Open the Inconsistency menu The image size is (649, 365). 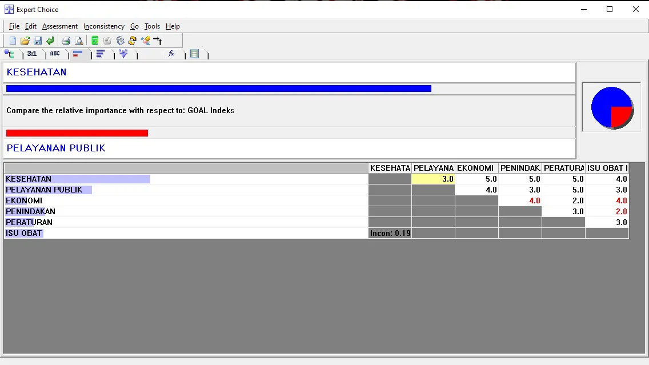pos(103,26)
